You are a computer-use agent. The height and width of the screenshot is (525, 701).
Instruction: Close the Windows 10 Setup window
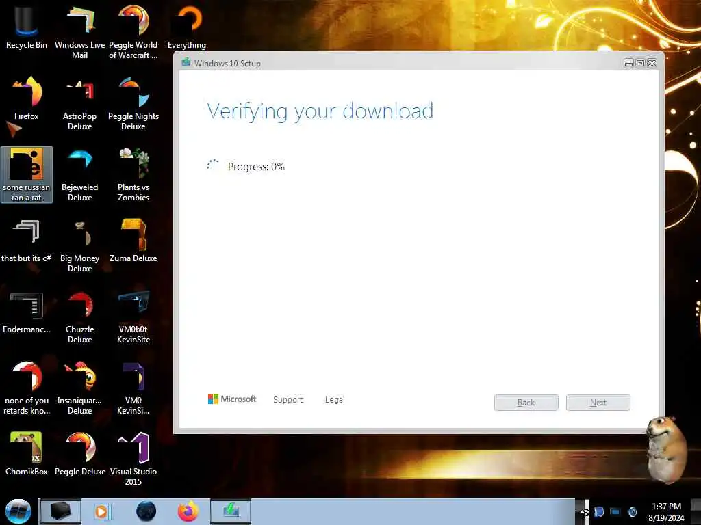point(652,64)
